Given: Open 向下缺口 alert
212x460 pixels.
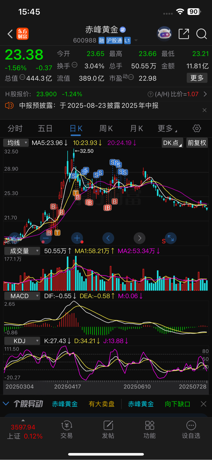Looking at the screenshot, I should (x=178, y=404).
